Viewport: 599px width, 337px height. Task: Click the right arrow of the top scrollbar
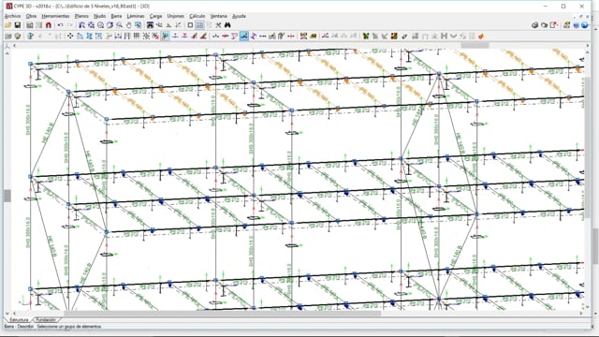click(588, 45)
